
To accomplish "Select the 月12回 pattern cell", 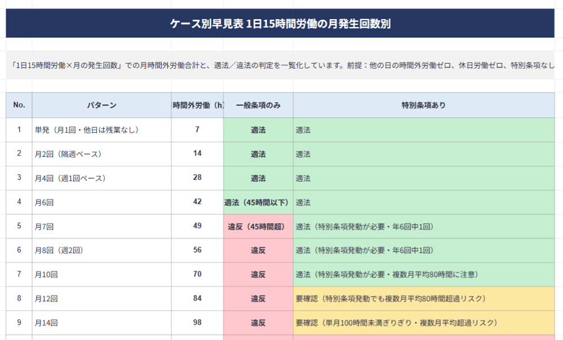I will pos(101,298).
